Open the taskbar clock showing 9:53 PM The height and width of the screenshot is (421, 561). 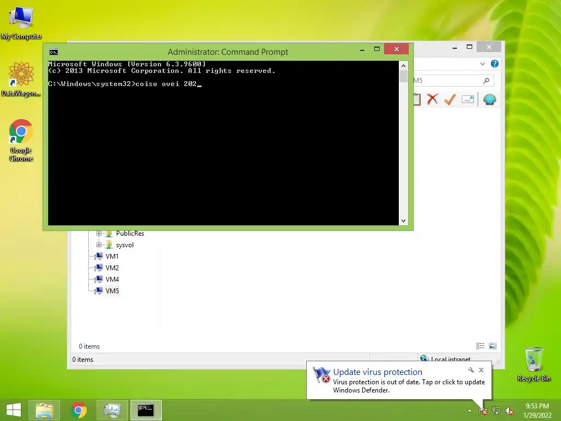point(537,411)
